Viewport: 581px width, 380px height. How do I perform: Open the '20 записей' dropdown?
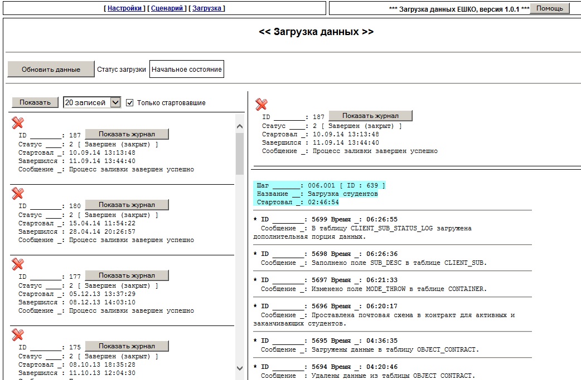pos(92,102)
